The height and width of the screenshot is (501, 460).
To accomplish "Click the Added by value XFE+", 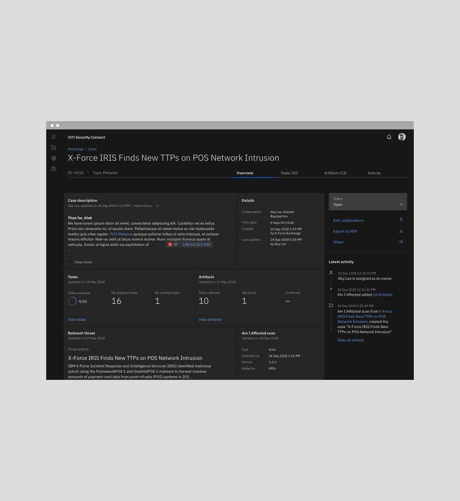I will [273, 369].
